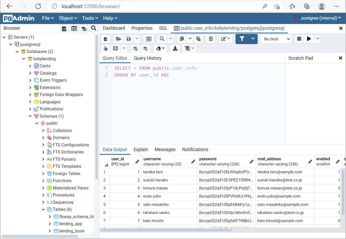Open the Copy options dropdown arrow
Screen dimensions: 346x239
[x=190, y=39]
